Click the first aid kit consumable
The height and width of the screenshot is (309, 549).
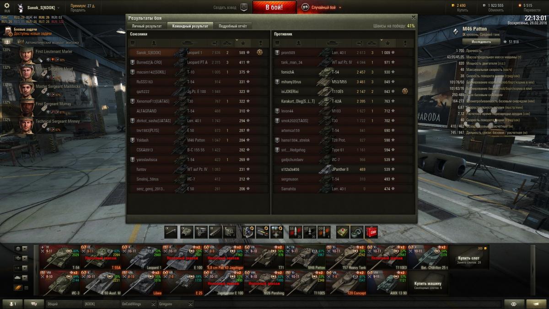342,232
